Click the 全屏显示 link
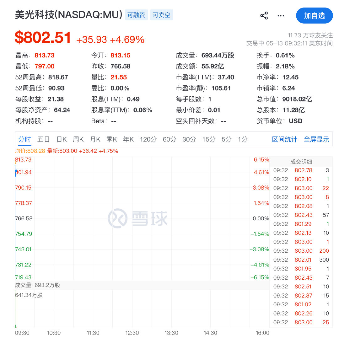This screenshot has width=339, height=349. (316, 140)
